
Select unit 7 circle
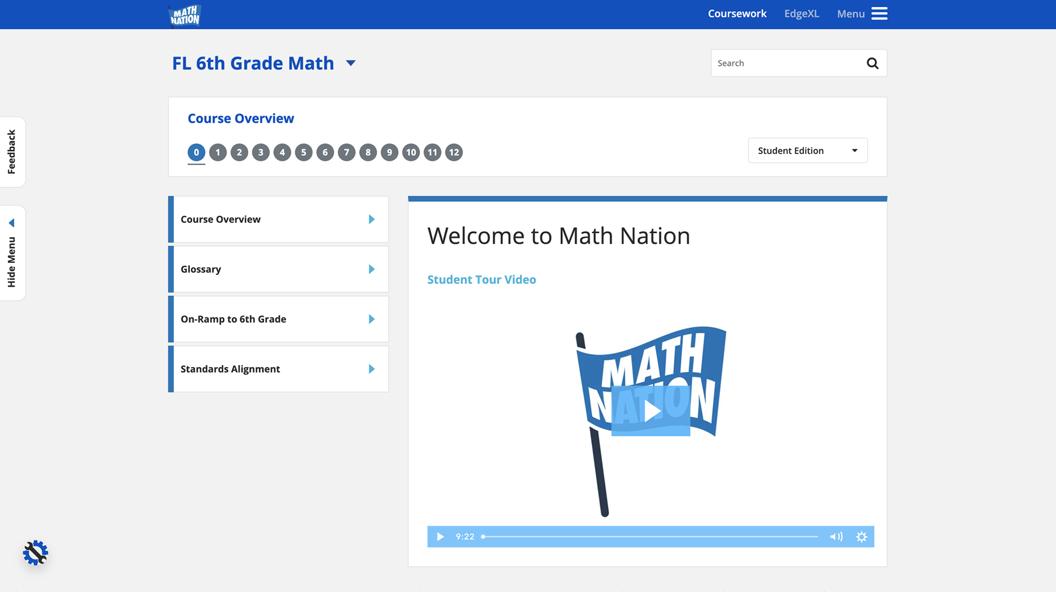tap(346, 152)
